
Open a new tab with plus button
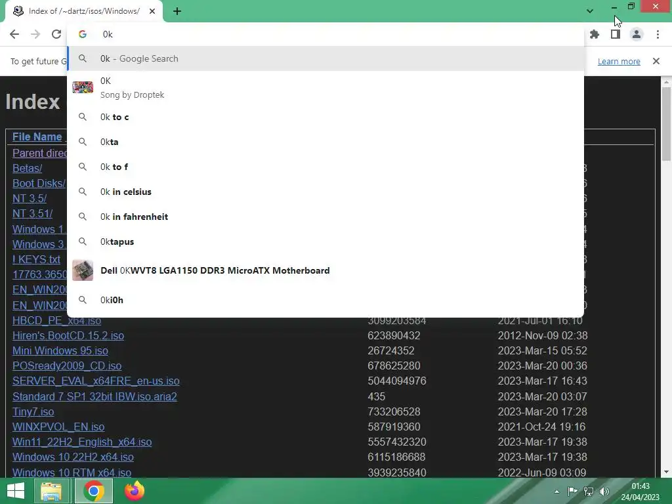pos(177,11)
